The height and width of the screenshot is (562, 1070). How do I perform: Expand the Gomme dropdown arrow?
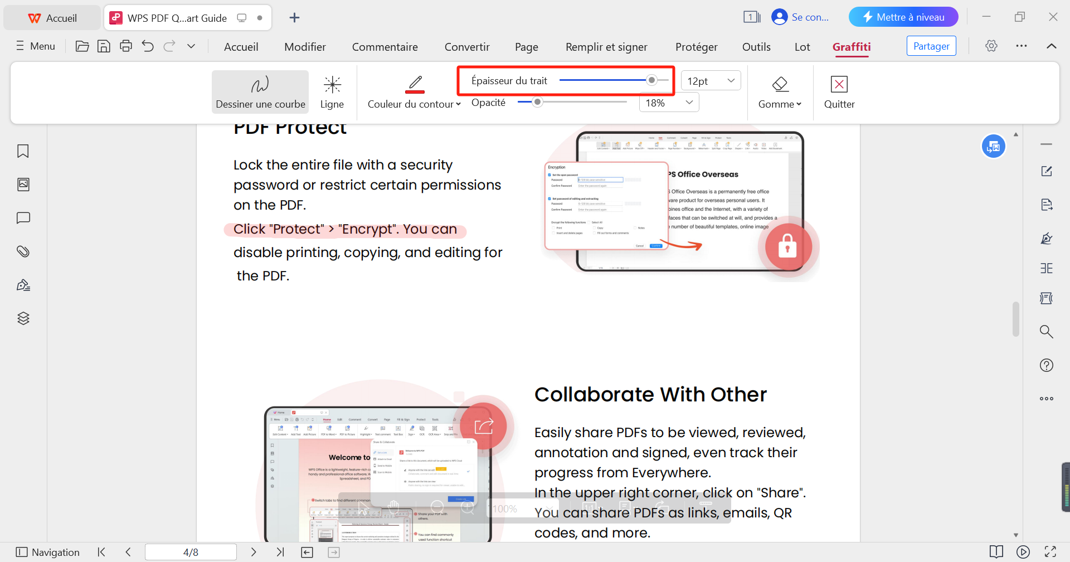pos(799,104)
